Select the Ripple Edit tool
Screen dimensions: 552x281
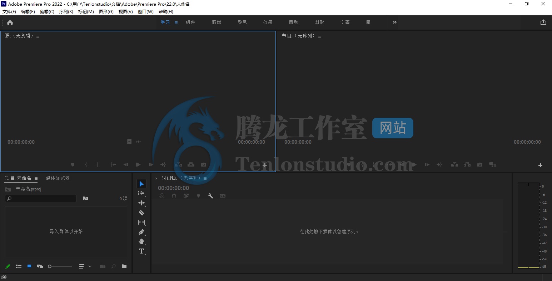pos(141,203)
